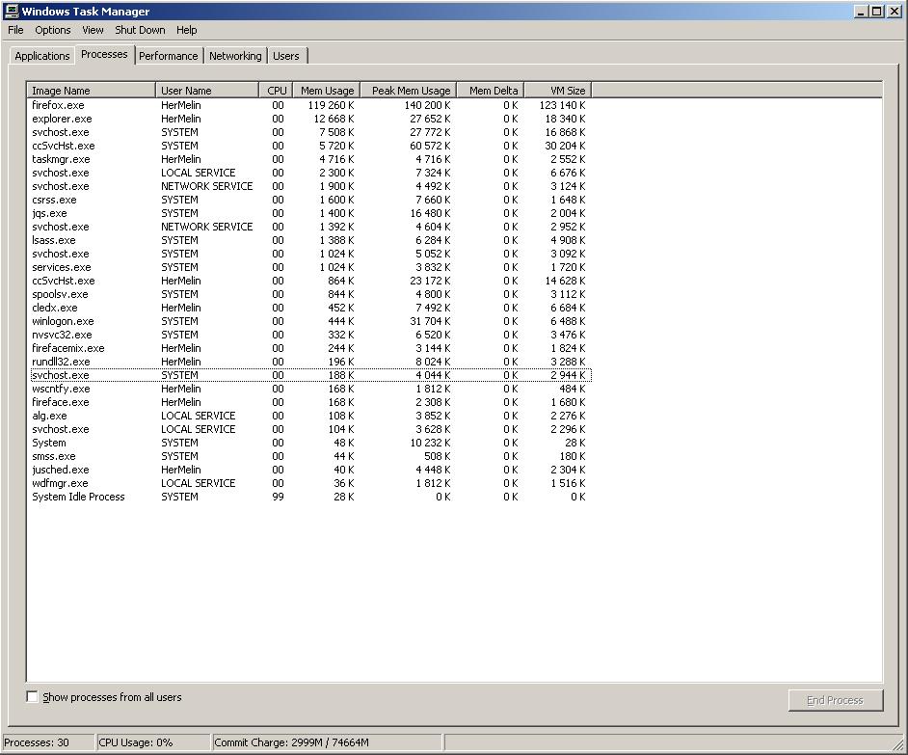Select ccSvcHst.exe row owned by HerMelin
Viewport: 908px width, 755px height.
(x=310, y=281)
